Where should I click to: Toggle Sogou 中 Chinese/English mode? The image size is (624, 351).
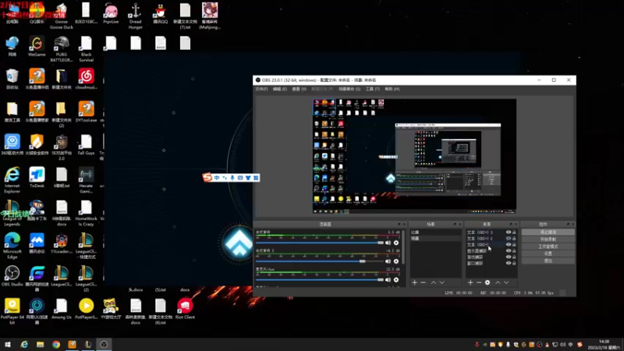coord(217,178)
